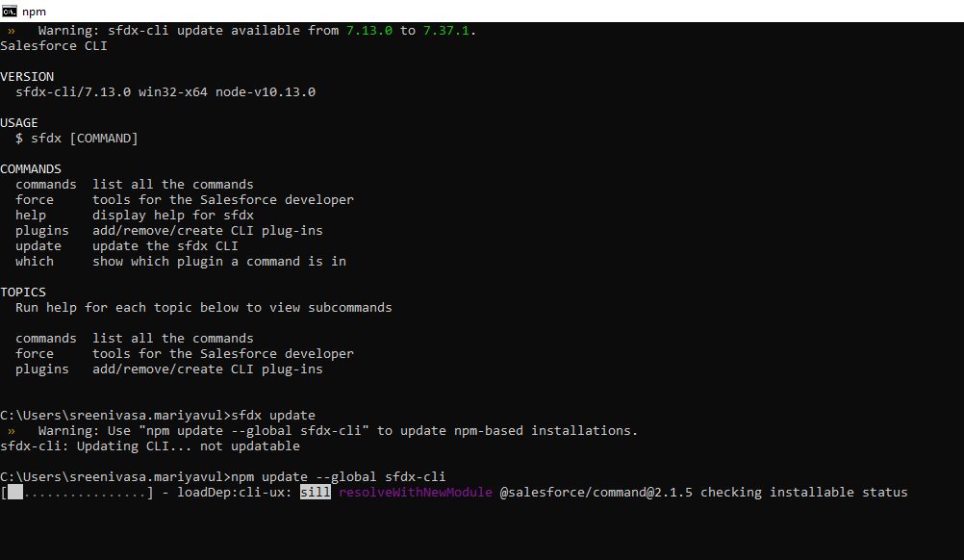Click the 'COMMANDS' section heading
This screenshot has height=560, width=964.
[31, 169]
